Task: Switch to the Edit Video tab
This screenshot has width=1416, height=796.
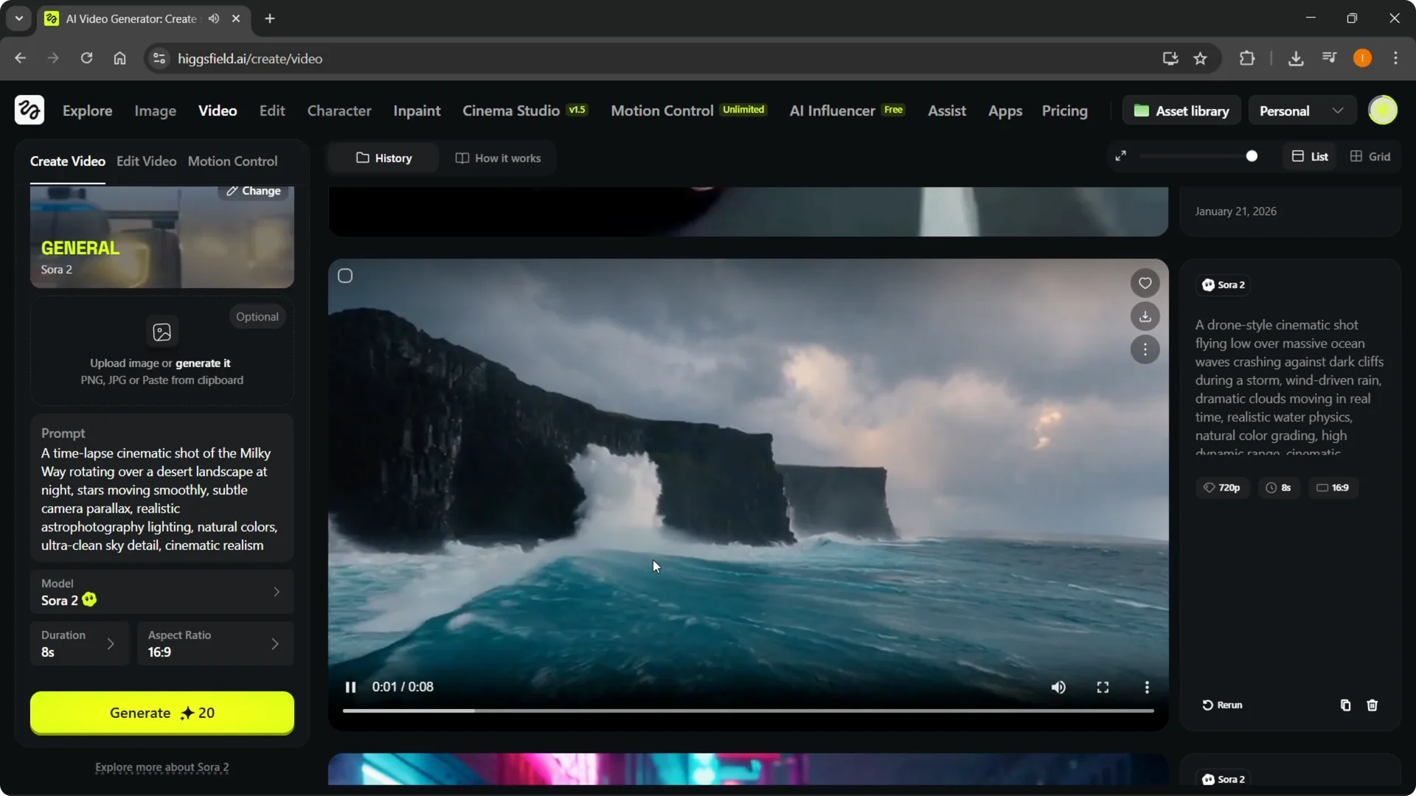Action: [146, 161]
